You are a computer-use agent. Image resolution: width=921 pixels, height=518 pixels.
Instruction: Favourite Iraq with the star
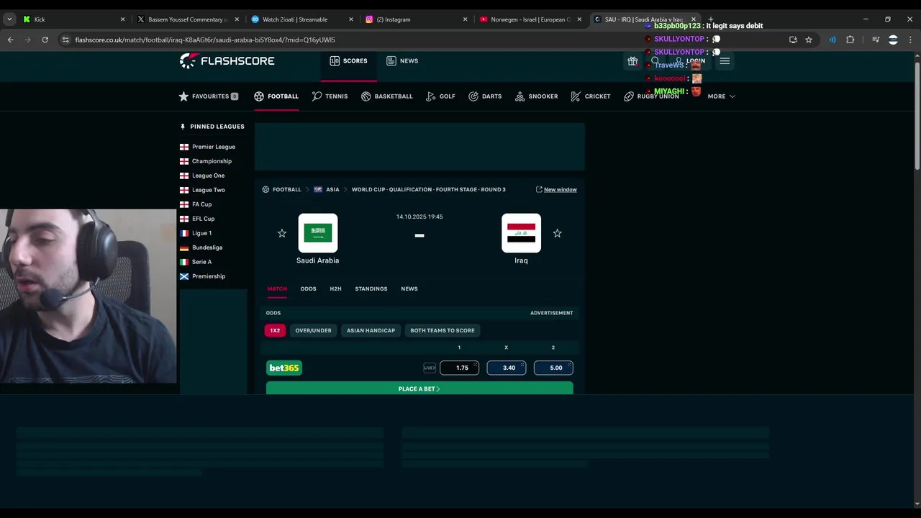[x=557, y=233]
